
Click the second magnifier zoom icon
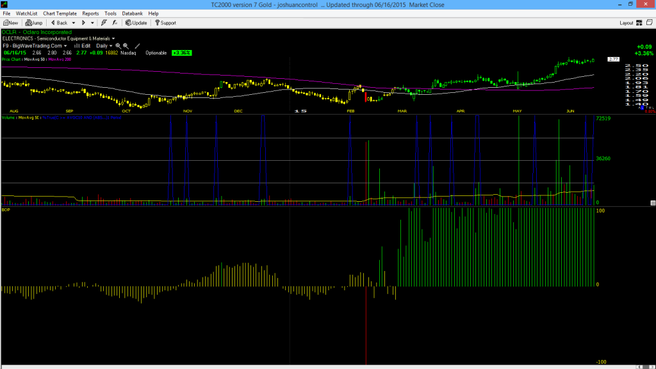click(x=126, y=45)
